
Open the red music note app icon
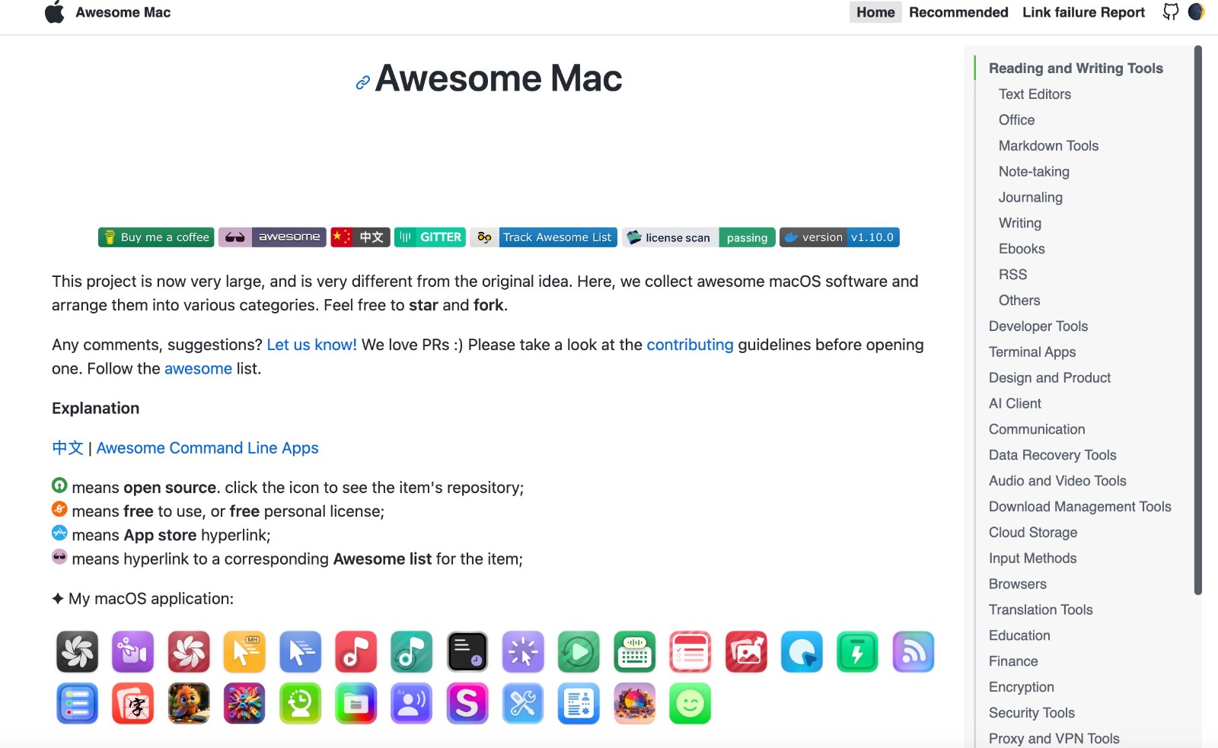[x=356, y=651]
